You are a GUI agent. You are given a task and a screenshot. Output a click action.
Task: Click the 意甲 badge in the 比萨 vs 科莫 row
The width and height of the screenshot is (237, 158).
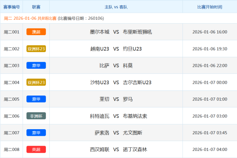click(x=36, y=66)
